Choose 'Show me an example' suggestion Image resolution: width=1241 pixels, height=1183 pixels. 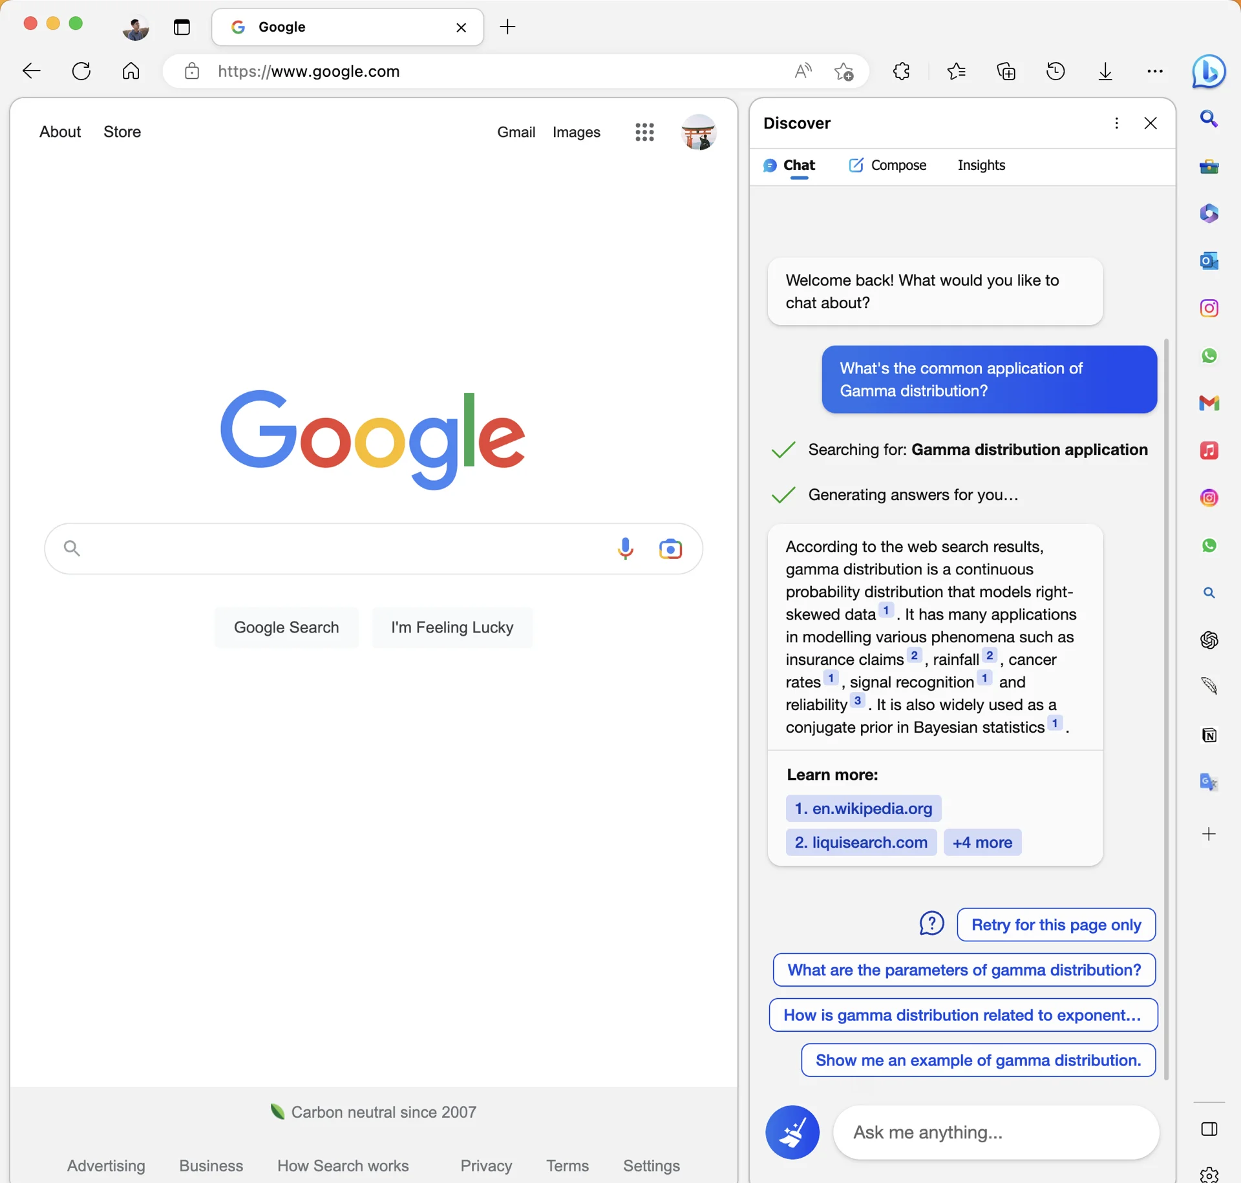point(978,1060)
